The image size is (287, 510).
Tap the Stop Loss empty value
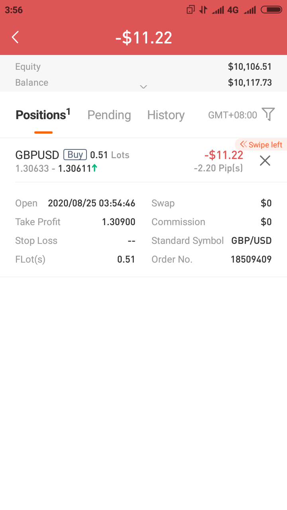(x=131, y=241)
